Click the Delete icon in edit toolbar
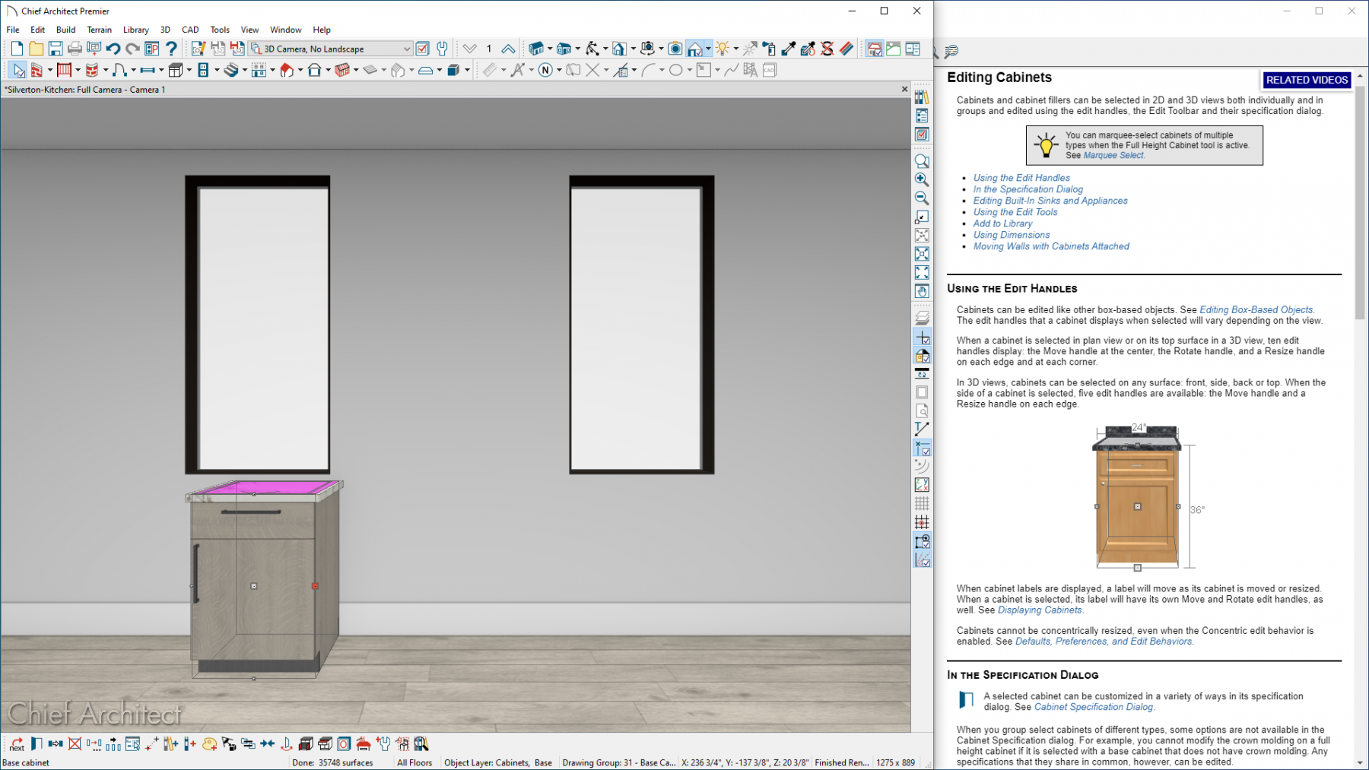 click(75, 744)
